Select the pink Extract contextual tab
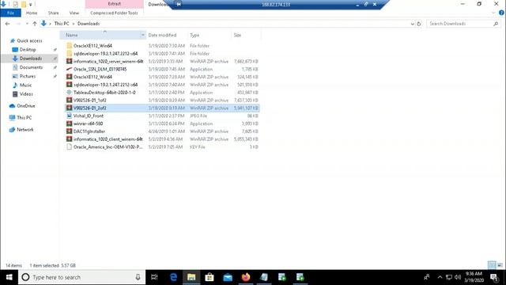 point(114,4)
